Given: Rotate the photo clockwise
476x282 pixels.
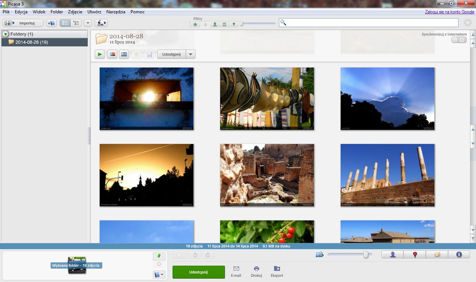Looking at the screenshot, I should pos(208,255).
